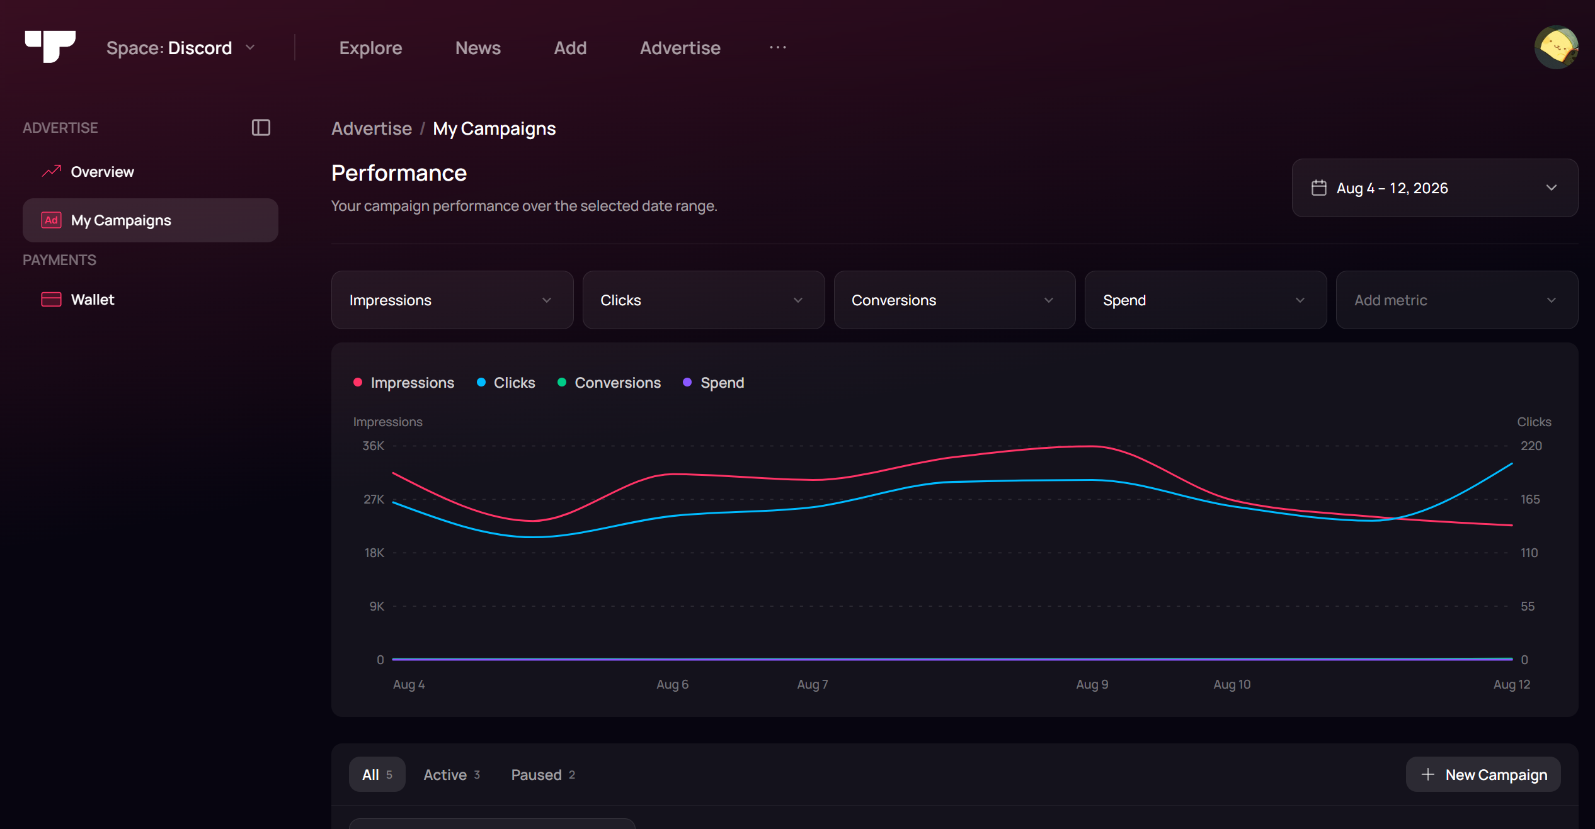1595x829 pixels.
Task: Click the green Conversions legend dot
Action: pos(562,382)
